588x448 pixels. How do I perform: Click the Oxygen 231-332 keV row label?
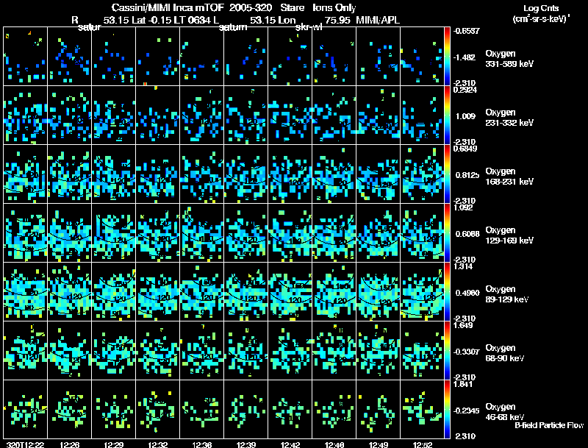pyautogui.click(x=509, y=118)
